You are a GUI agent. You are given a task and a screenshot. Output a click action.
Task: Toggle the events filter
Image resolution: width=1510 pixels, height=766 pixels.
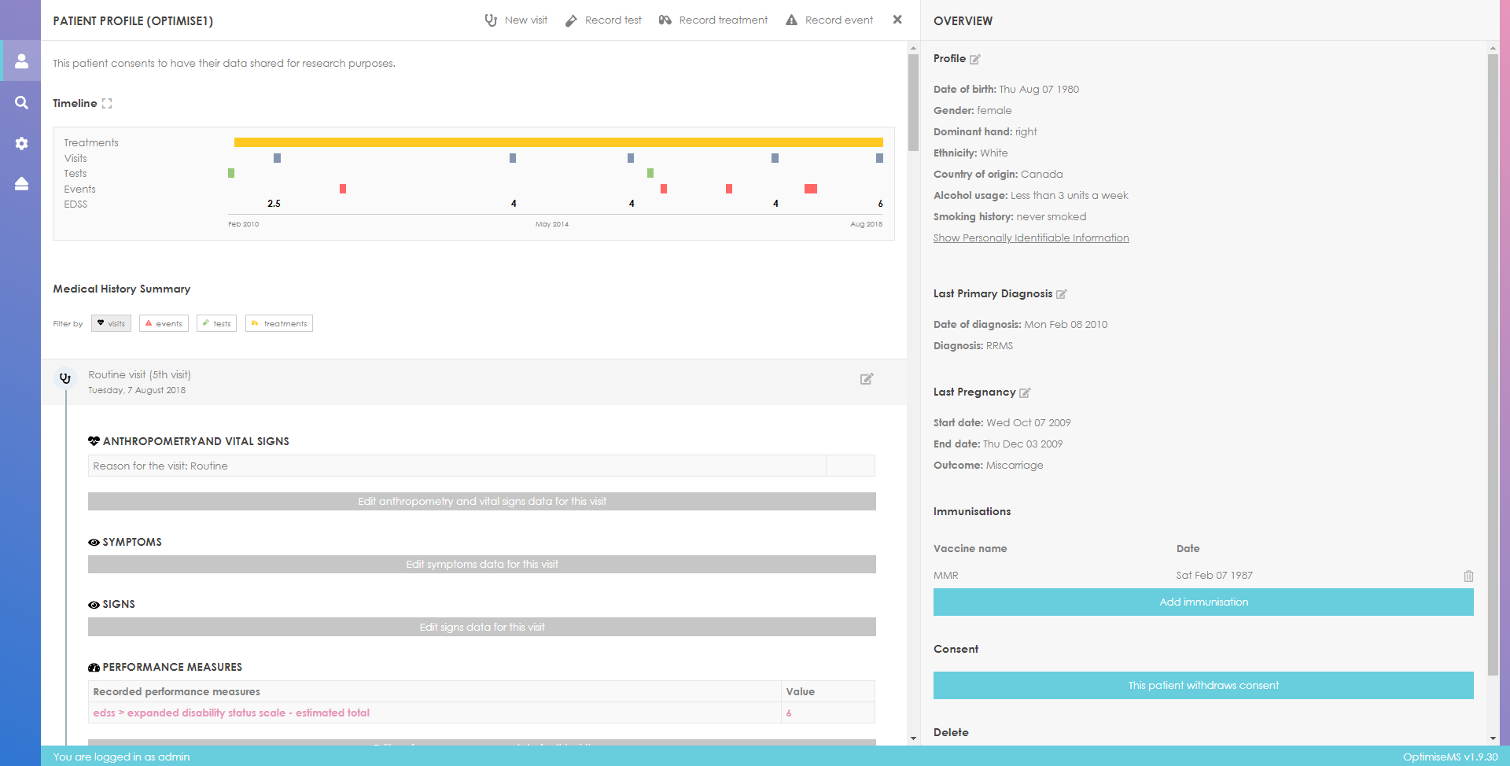tap(164, 323)
